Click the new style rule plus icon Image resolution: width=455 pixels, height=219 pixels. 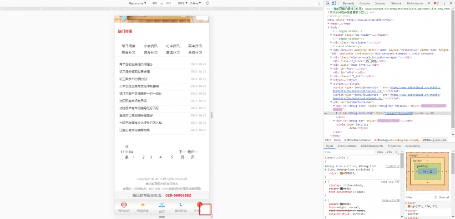396,152
